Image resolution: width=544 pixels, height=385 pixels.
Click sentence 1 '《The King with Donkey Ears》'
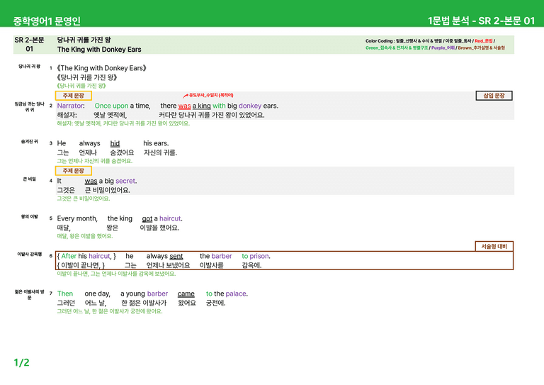[x=101, y=68]
